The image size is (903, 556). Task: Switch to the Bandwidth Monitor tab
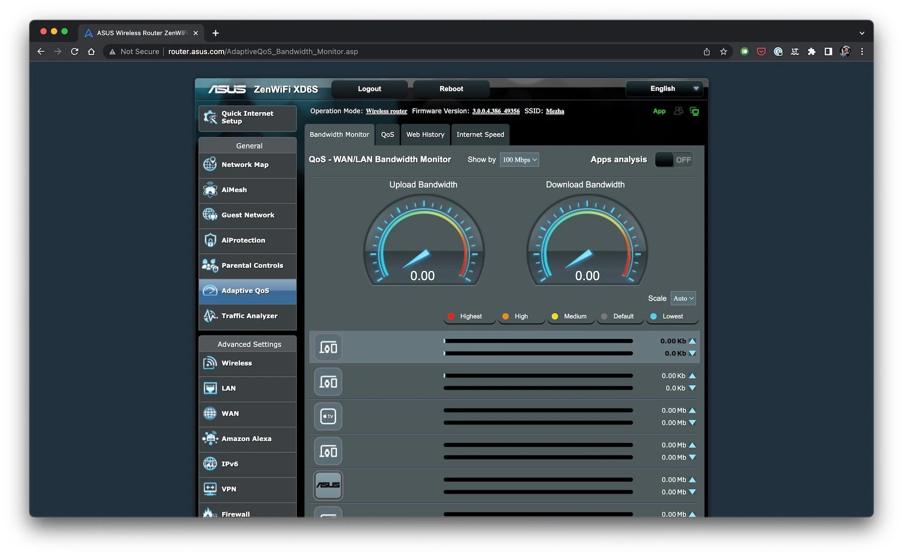[x=339, y=135]
